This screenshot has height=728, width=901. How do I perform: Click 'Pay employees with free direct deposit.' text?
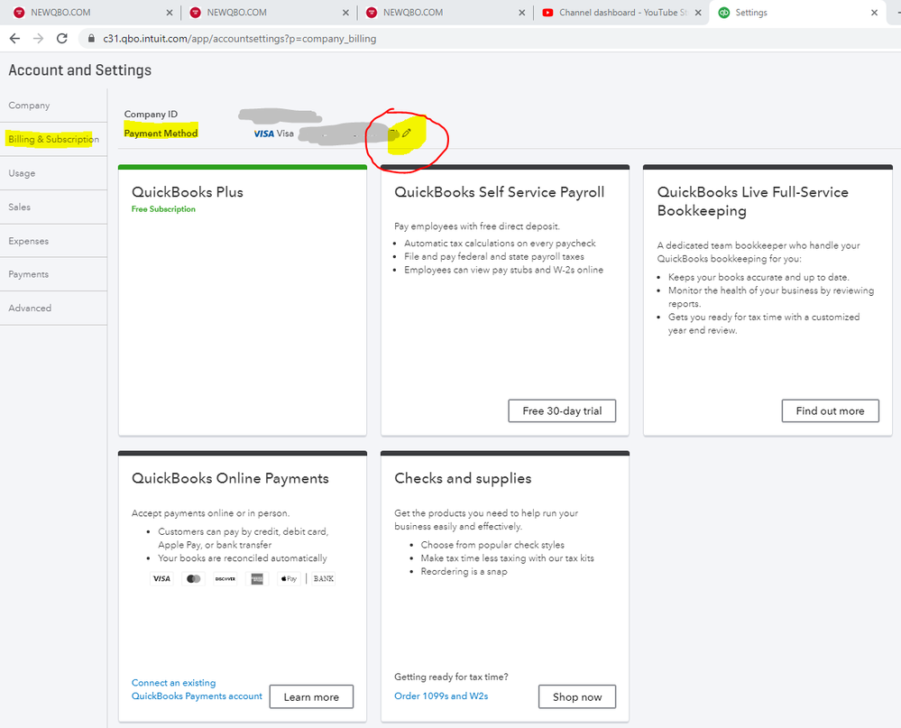[x=477, y=226]
